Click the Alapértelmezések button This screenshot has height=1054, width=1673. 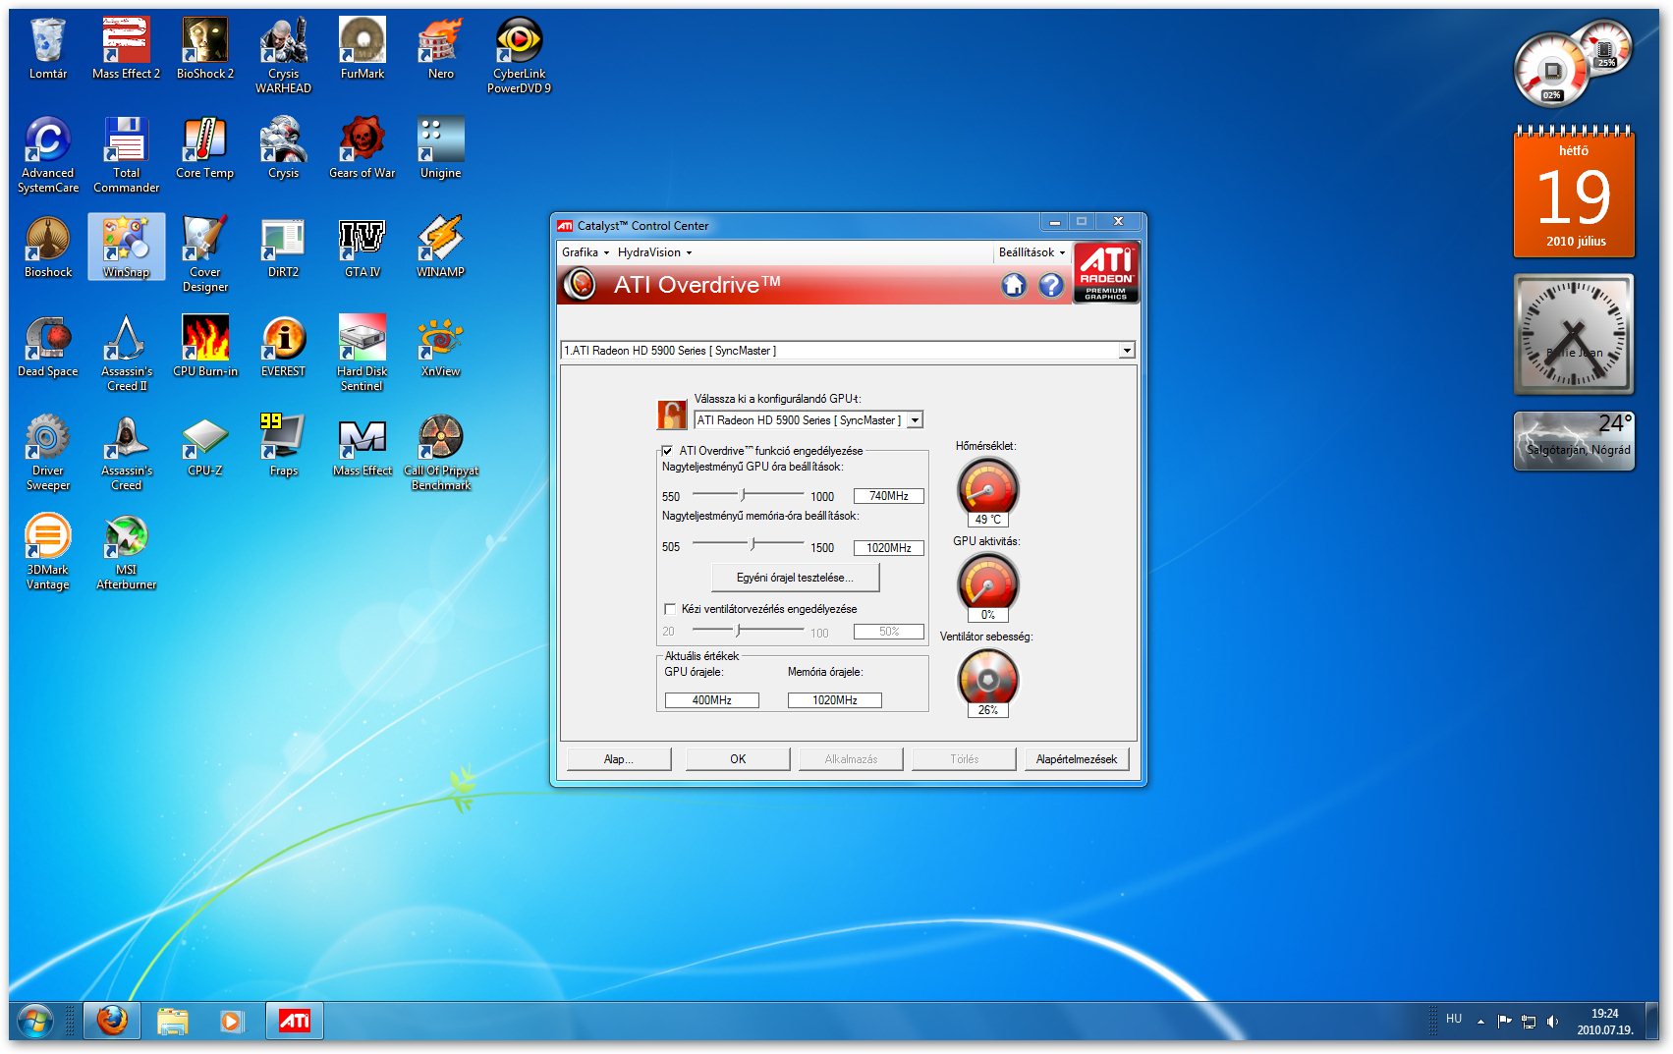tap(1077, 759)
